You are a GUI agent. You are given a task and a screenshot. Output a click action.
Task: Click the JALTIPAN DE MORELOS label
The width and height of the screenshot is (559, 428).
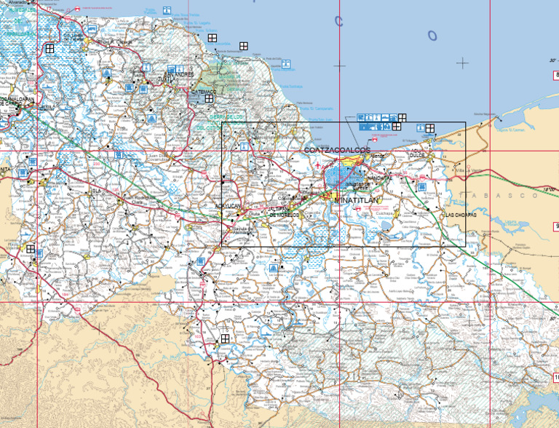[x=284, y=213]
